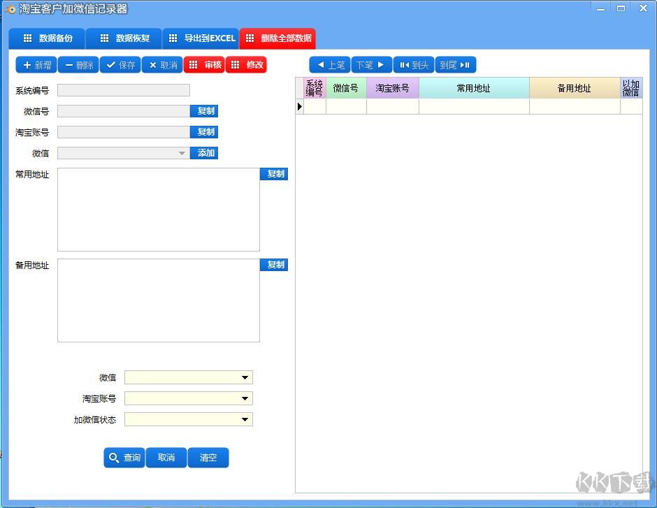
Task: Go to next record with 下笔
Action: [372, 65]
